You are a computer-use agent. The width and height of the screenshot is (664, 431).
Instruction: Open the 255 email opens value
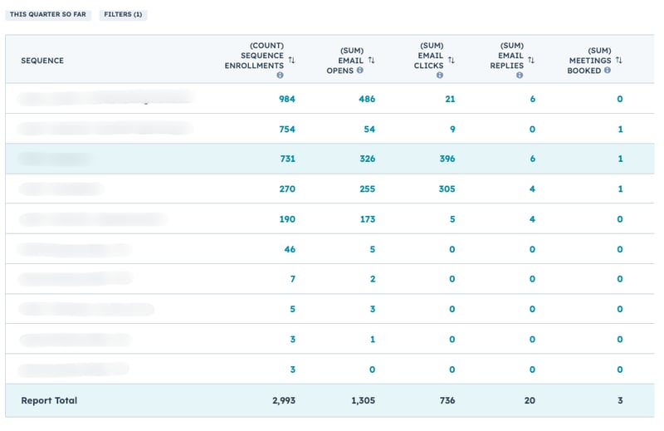(367, 189)
